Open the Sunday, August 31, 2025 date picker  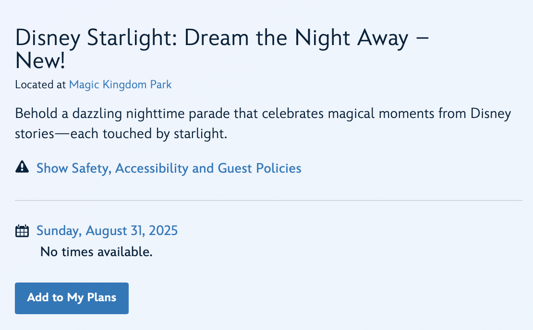(107, 231)
